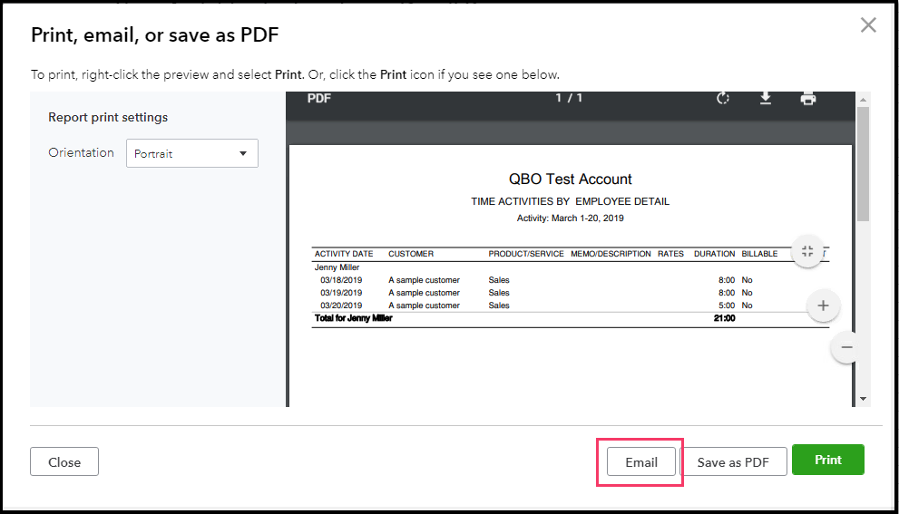This screenshot has height=514, width=899.
Task: Zoom in with the plus button
Action: tap(823, 305)
